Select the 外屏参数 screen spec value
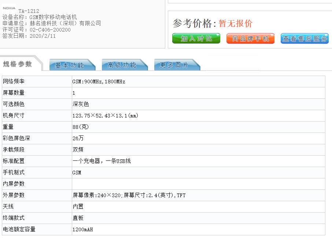 click(x=129, y=195)
